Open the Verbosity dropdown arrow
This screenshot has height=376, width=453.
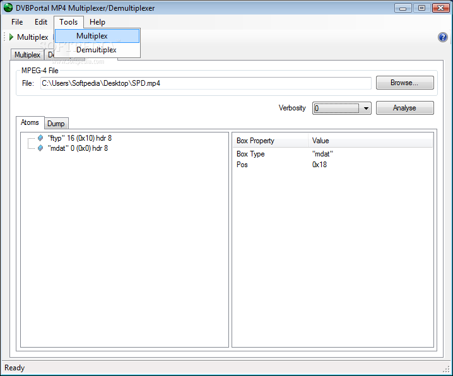366,109
